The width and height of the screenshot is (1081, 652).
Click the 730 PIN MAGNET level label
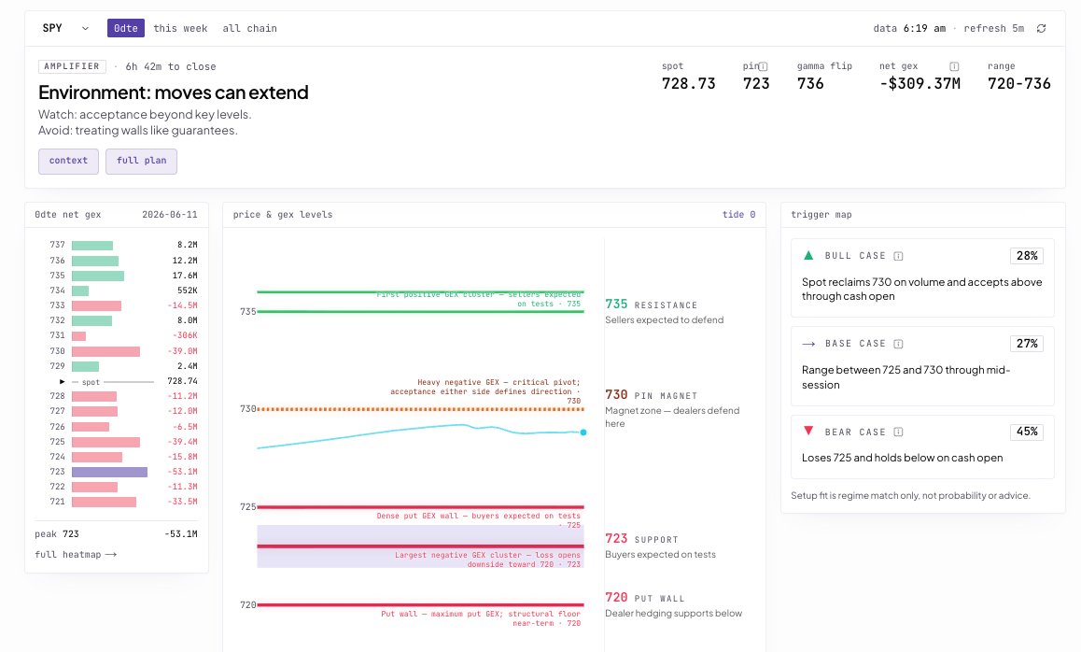651,395
